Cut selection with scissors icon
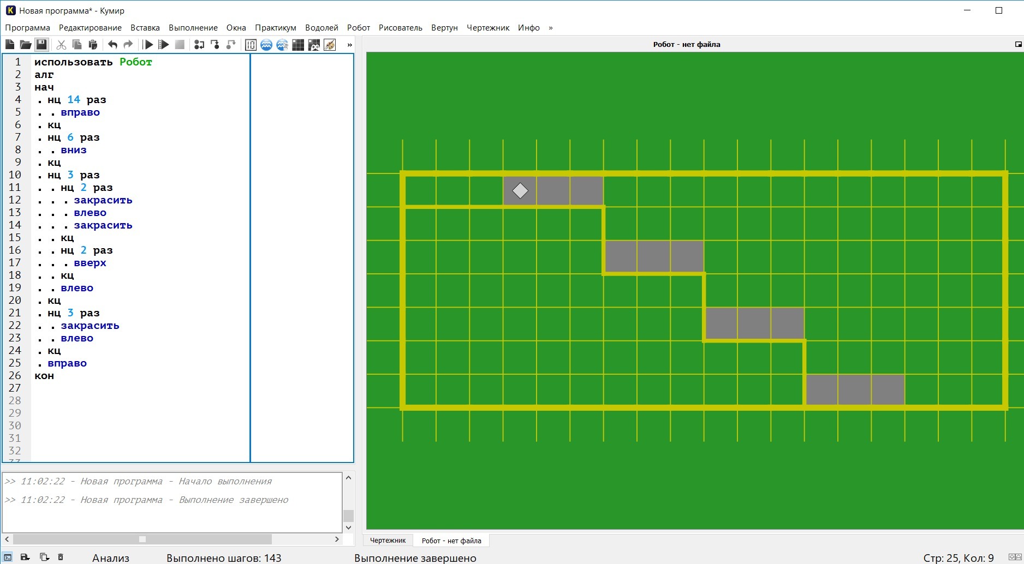 click(x=61, y=45)
